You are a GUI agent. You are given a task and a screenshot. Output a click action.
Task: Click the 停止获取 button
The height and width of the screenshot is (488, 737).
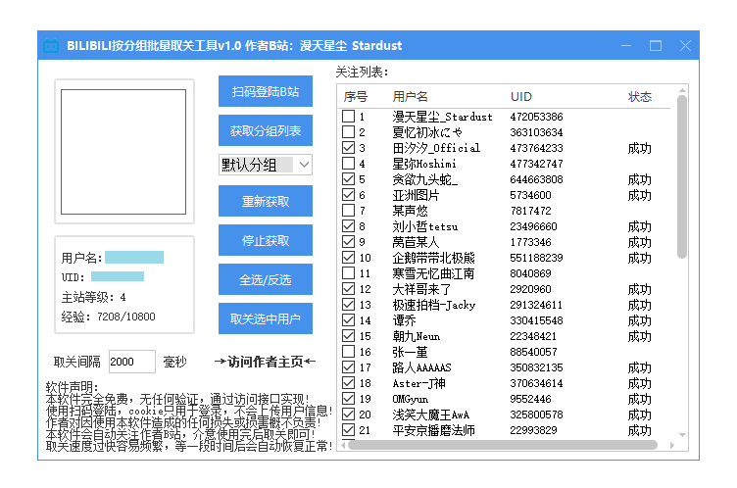(265, 240)
